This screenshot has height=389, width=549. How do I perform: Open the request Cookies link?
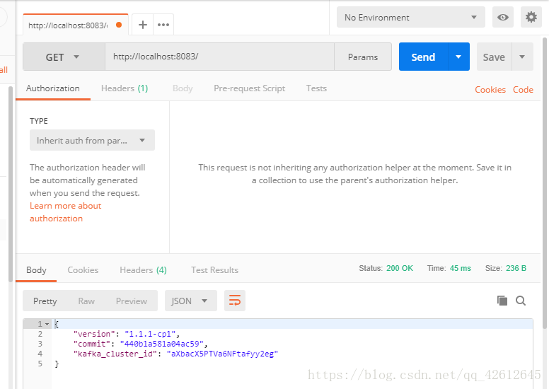490,90
